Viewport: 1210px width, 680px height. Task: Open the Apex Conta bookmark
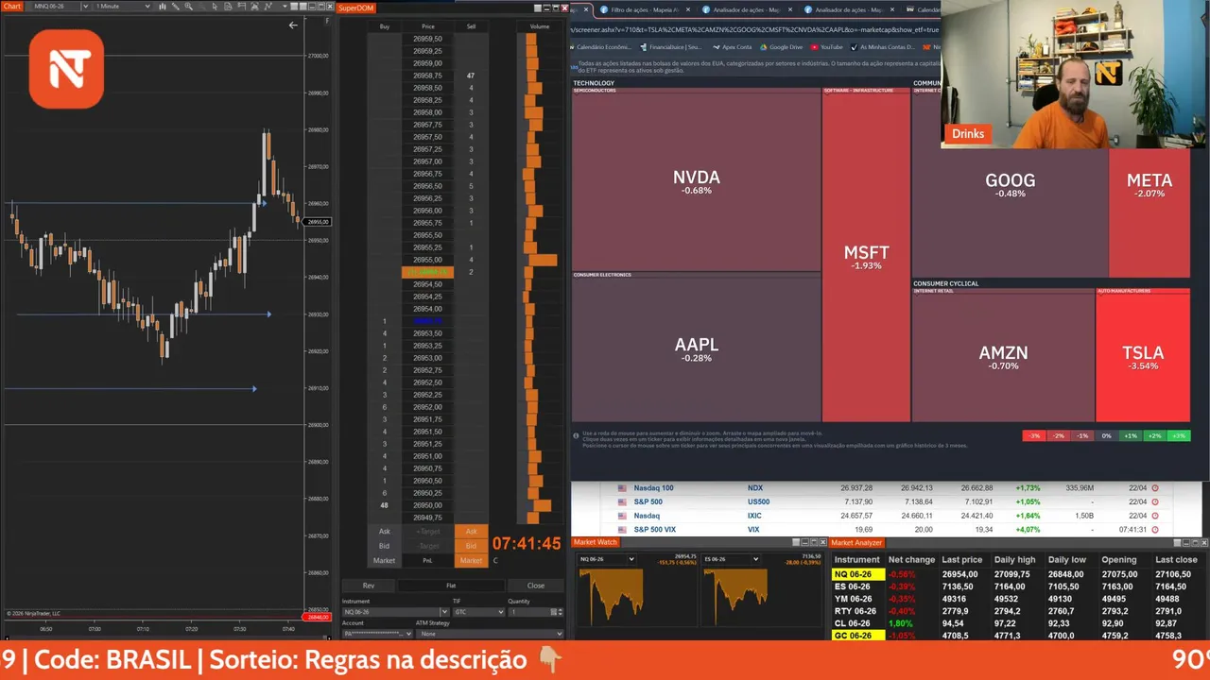(733, 46)
